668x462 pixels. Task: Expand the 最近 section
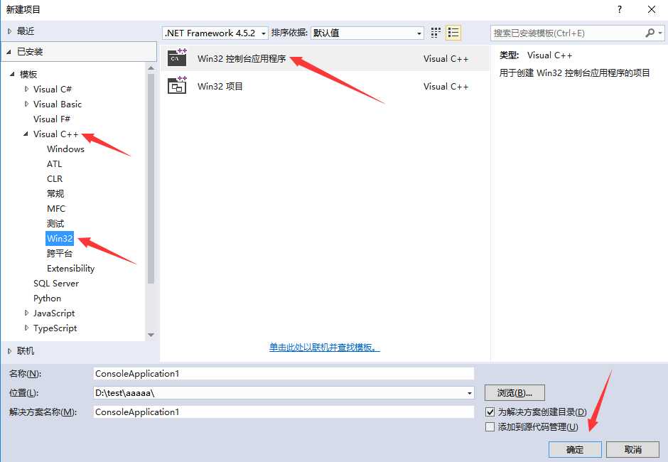[9, 31]
